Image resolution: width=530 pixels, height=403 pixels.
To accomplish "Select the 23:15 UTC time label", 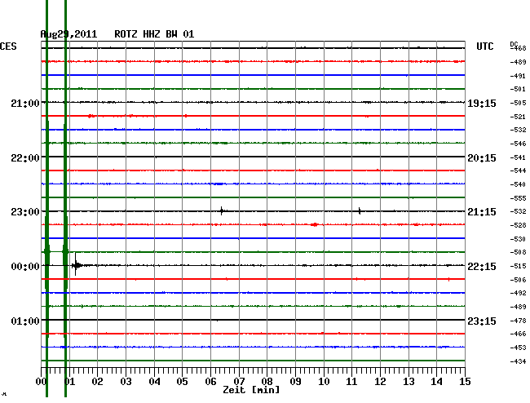I will [482, 321].
